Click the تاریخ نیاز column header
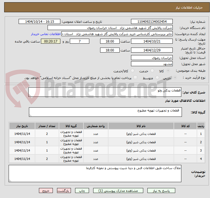The image size is (210, 198). (22, 126)
